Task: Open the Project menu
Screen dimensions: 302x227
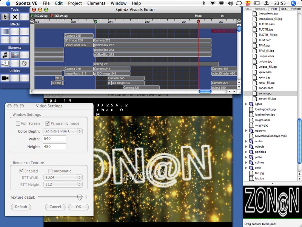Action: tap(75, 3)
